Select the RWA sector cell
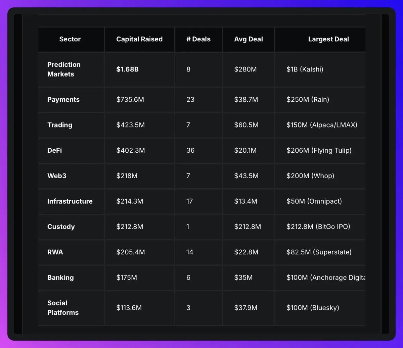Viewport: 403px width, 348px height. 55,252
